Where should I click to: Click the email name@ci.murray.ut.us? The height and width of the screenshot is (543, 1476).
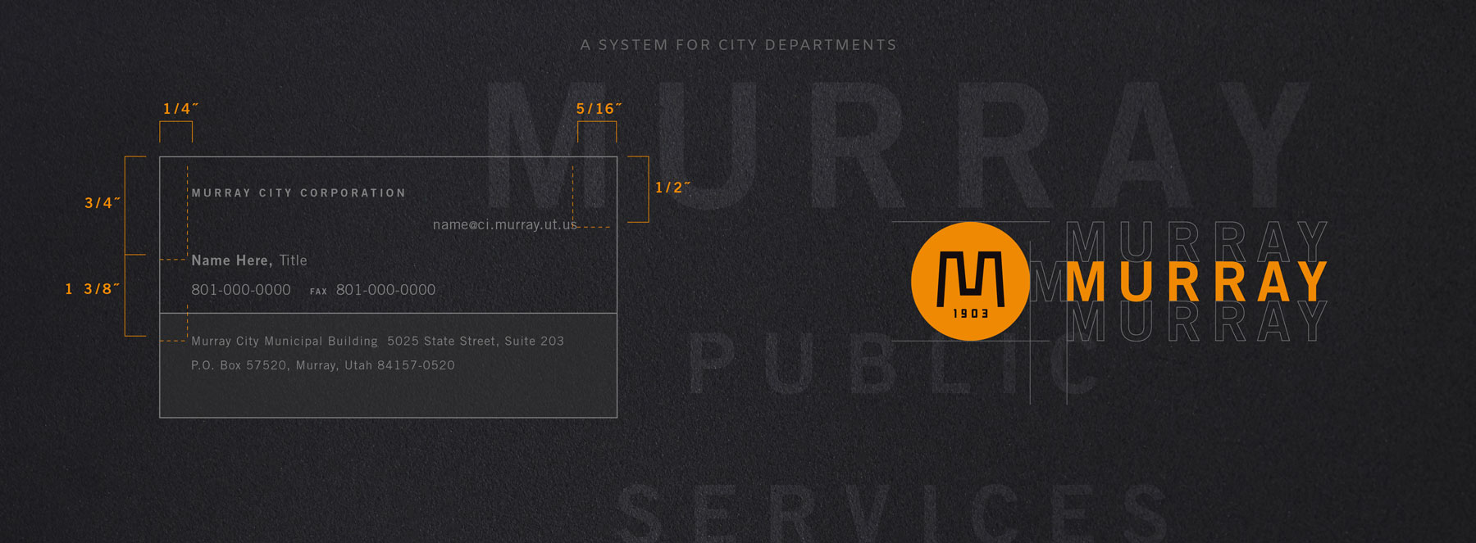point(505,224)
